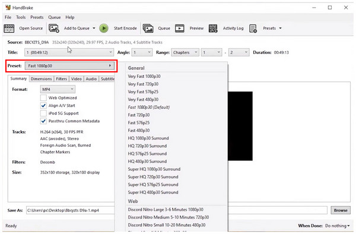356x234 pixels.
Task: Expand the Add to Queue arrow
Action: [94, 29]
